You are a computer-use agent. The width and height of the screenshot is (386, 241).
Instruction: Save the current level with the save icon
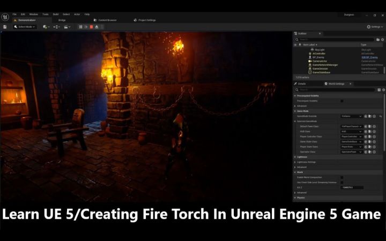click(5, 27)
